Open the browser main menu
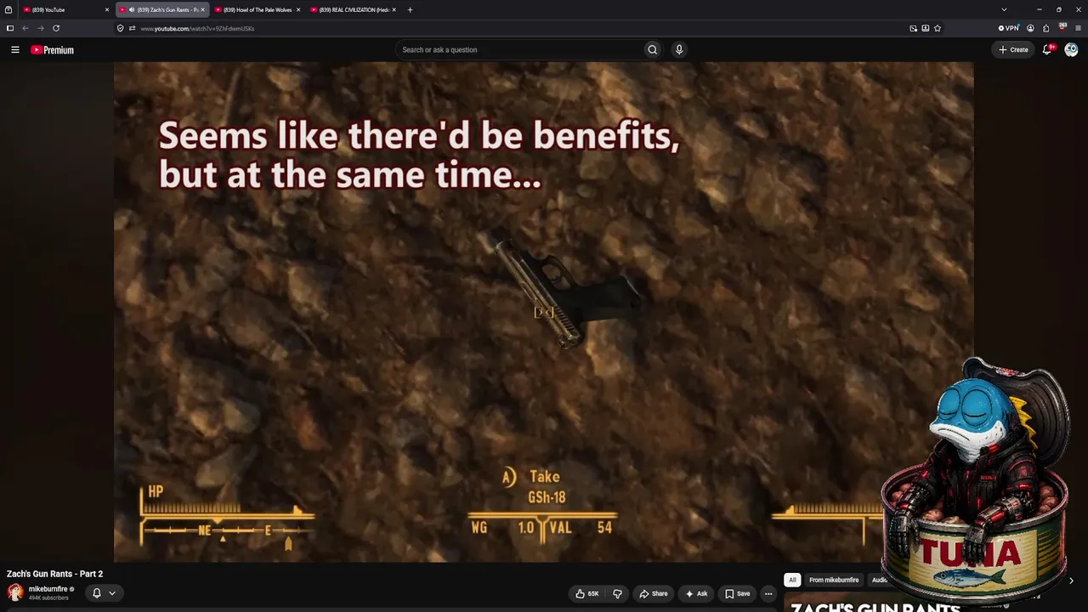The image size is (1088, 612). (1078, 28)
